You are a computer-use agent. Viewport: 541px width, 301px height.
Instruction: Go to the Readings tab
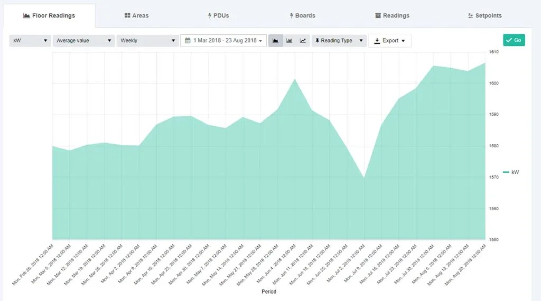[392, 16]
